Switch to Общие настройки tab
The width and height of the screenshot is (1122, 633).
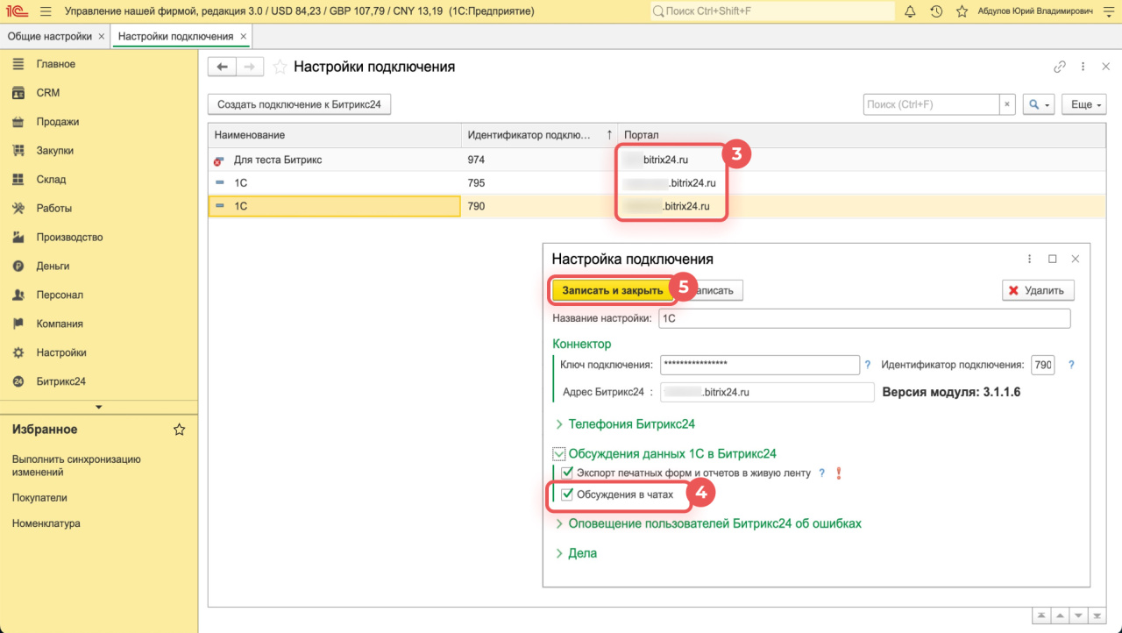(x=50, y=37)
